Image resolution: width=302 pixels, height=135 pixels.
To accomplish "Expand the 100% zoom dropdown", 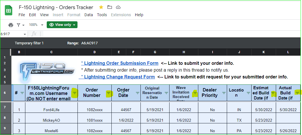I will coord(42,25).
